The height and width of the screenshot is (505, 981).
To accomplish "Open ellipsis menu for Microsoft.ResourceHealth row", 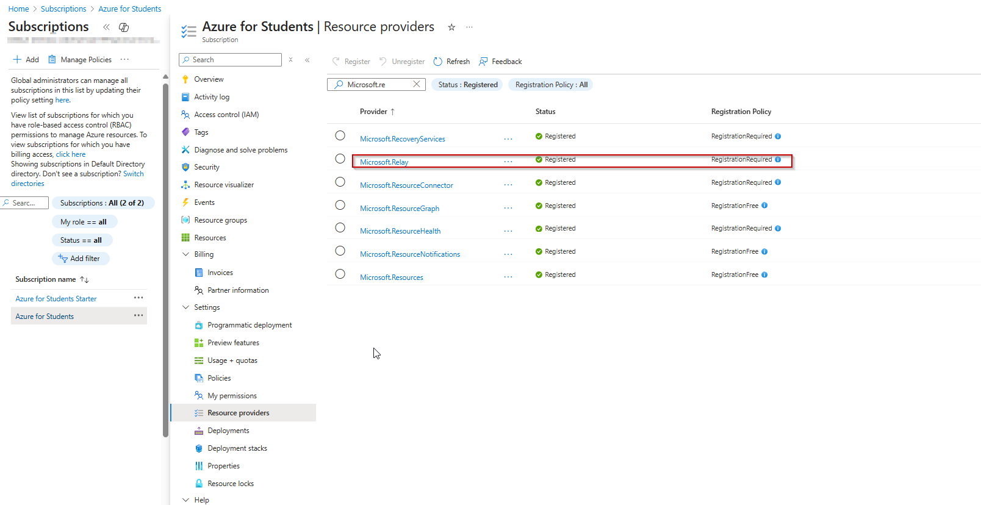I will coord(508,231).
